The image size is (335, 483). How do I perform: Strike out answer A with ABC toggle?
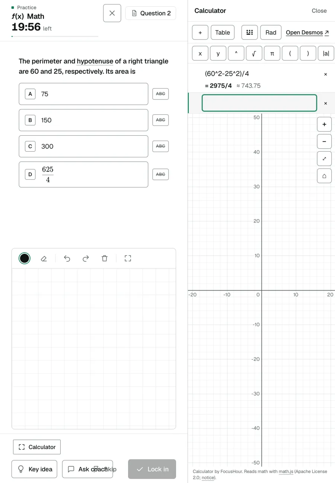pos(160,94)
